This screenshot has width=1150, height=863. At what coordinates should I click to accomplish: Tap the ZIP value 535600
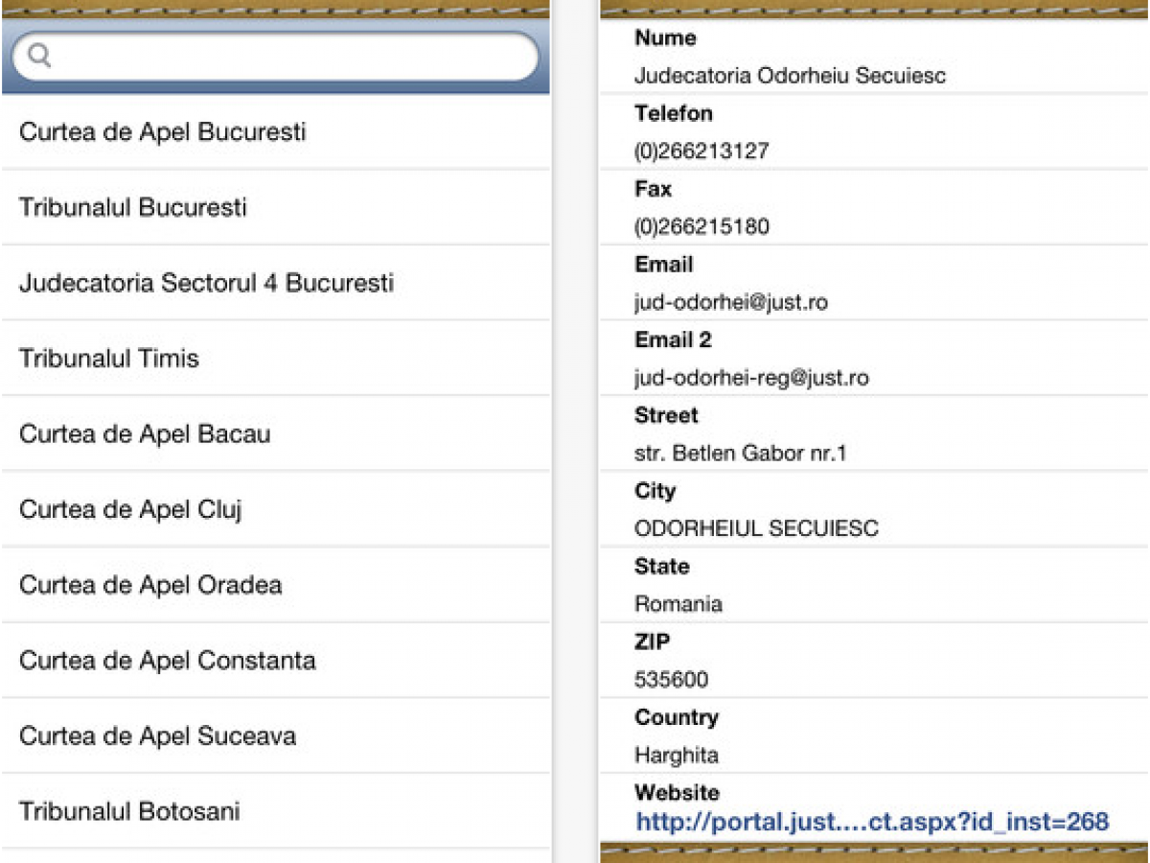pyautogui.click(x=671, y=681)
